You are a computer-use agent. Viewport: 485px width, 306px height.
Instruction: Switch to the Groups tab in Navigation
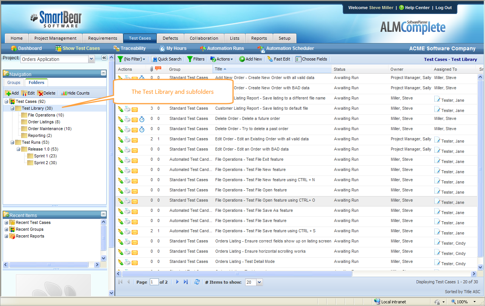click(14, 82)
